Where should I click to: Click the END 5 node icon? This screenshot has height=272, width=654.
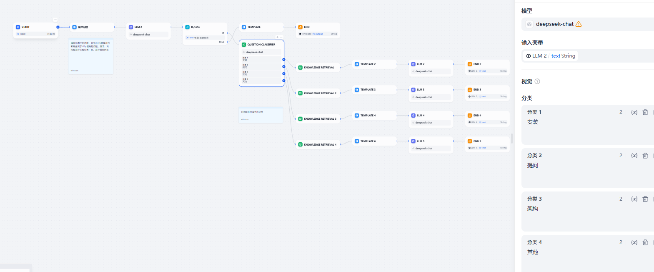click(x=470, y=141)
